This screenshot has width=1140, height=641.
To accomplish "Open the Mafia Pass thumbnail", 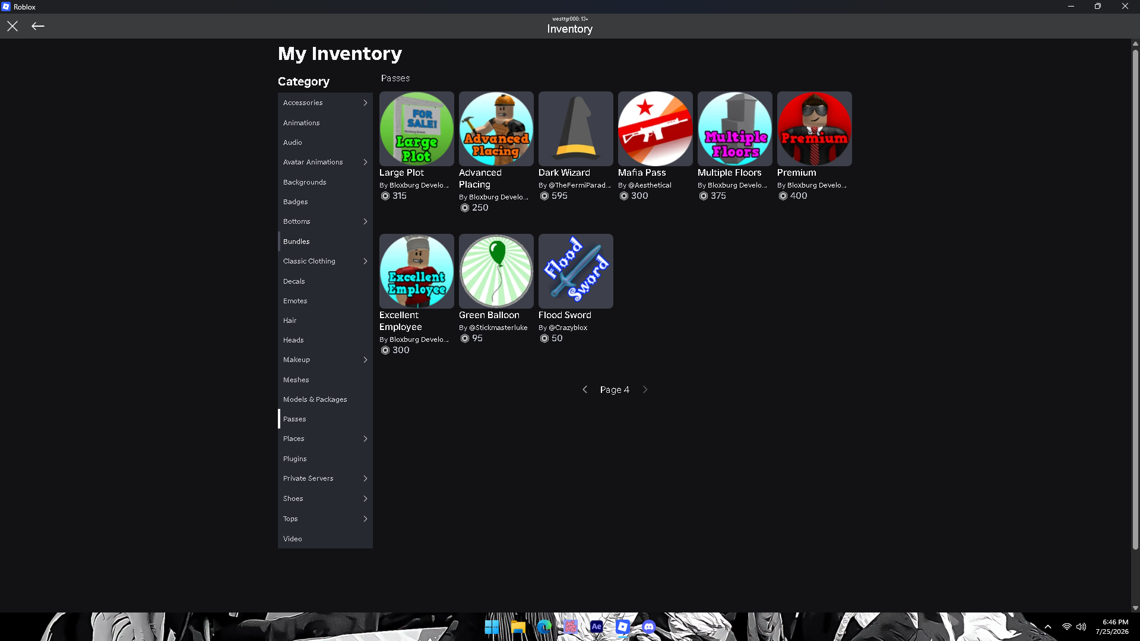I will click(x=655, y=129).
